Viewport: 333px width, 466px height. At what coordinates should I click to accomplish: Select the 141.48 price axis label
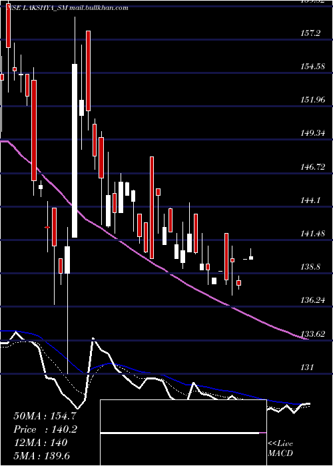pyautogui.click(x=312, y=234)
